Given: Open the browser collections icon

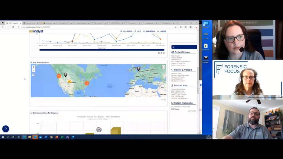Looking at the screenshot, I should pos(185,27).
